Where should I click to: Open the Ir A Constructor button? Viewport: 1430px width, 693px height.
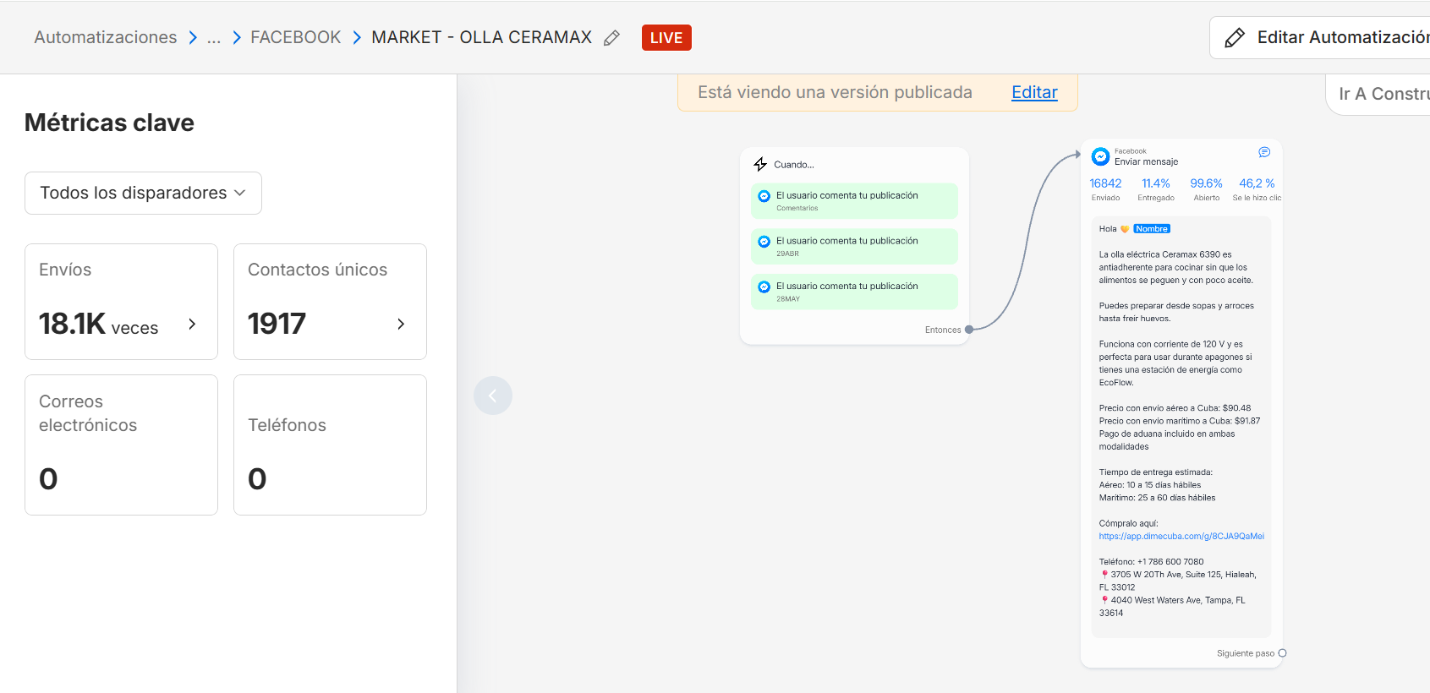(1380, 94)
